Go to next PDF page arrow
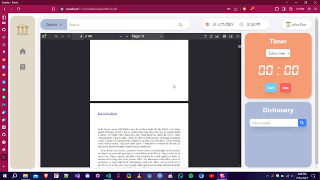The width and height of the screenshot is (320, 180). (69, 36)
